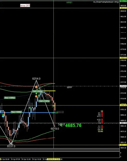This screenshot has height=161, width=127.
Task: Click the Buy +1095p trade label
Action: (x=10, y=98)
